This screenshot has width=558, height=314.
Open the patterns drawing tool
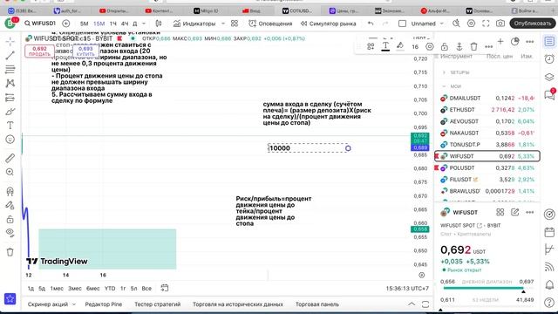click(x=10, y=84)
